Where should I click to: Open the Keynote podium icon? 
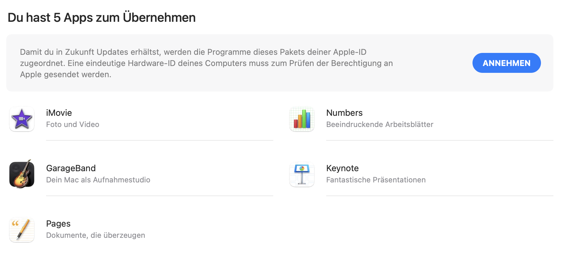(302, 174)
